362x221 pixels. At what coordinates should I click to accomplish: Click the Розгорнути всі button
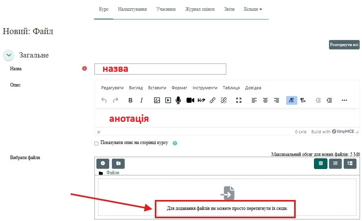click(x=344, y=45)
